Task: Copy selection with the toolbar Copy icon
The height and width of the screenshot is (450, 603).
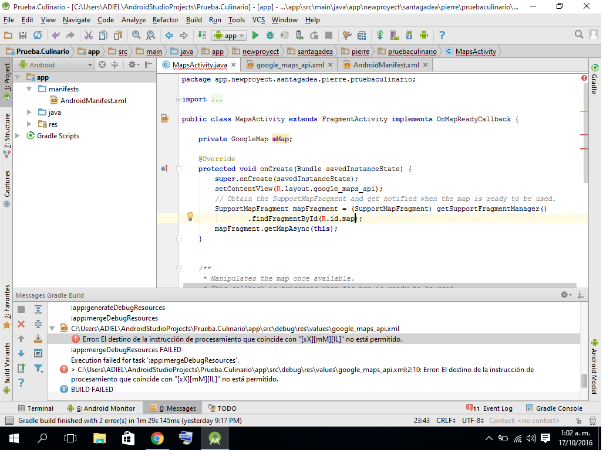Action: (x=103, y=35)
